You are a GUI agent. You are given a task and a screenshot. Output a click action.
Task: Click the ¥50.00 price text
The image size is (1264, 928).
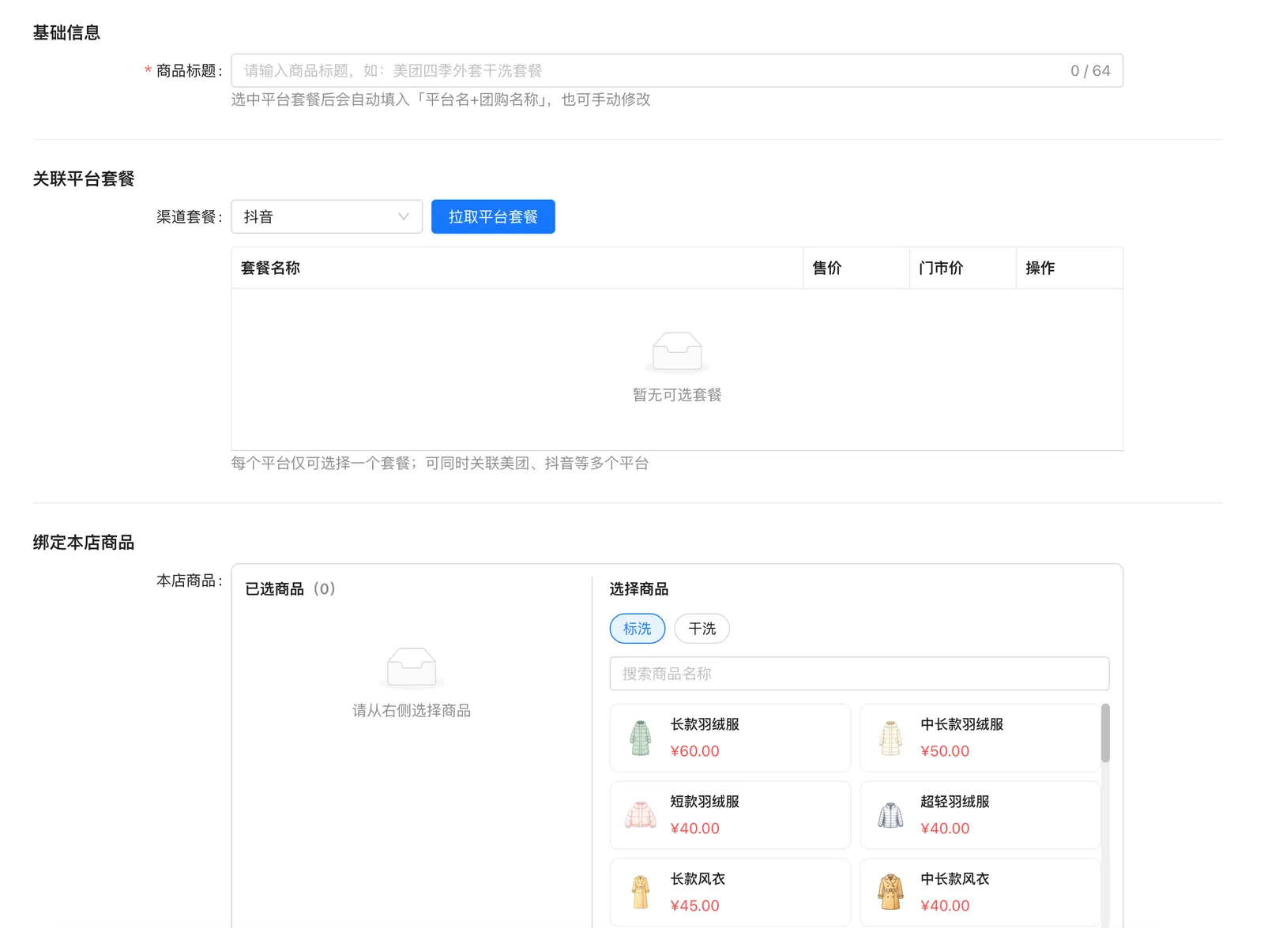pos(945,751)
